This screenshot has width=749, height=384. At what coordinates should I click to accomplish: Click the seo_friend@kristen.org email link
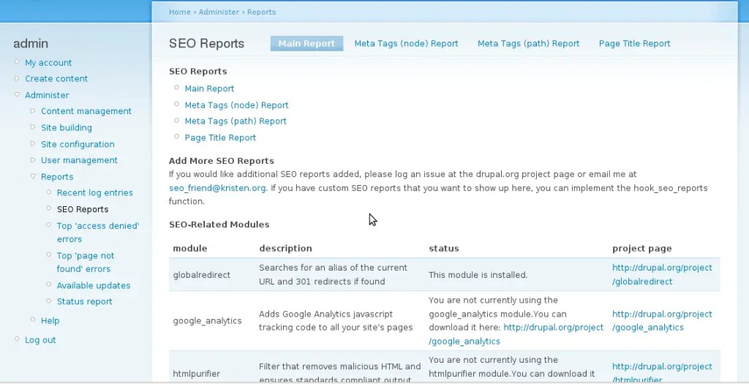[217, 188]
